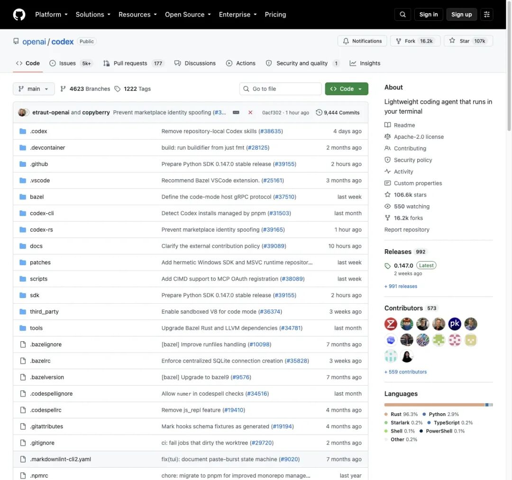The height and width of the screenshot is (480, 512).
Task: Expand the Platform dropdown menu
Action: coord(51,15)
